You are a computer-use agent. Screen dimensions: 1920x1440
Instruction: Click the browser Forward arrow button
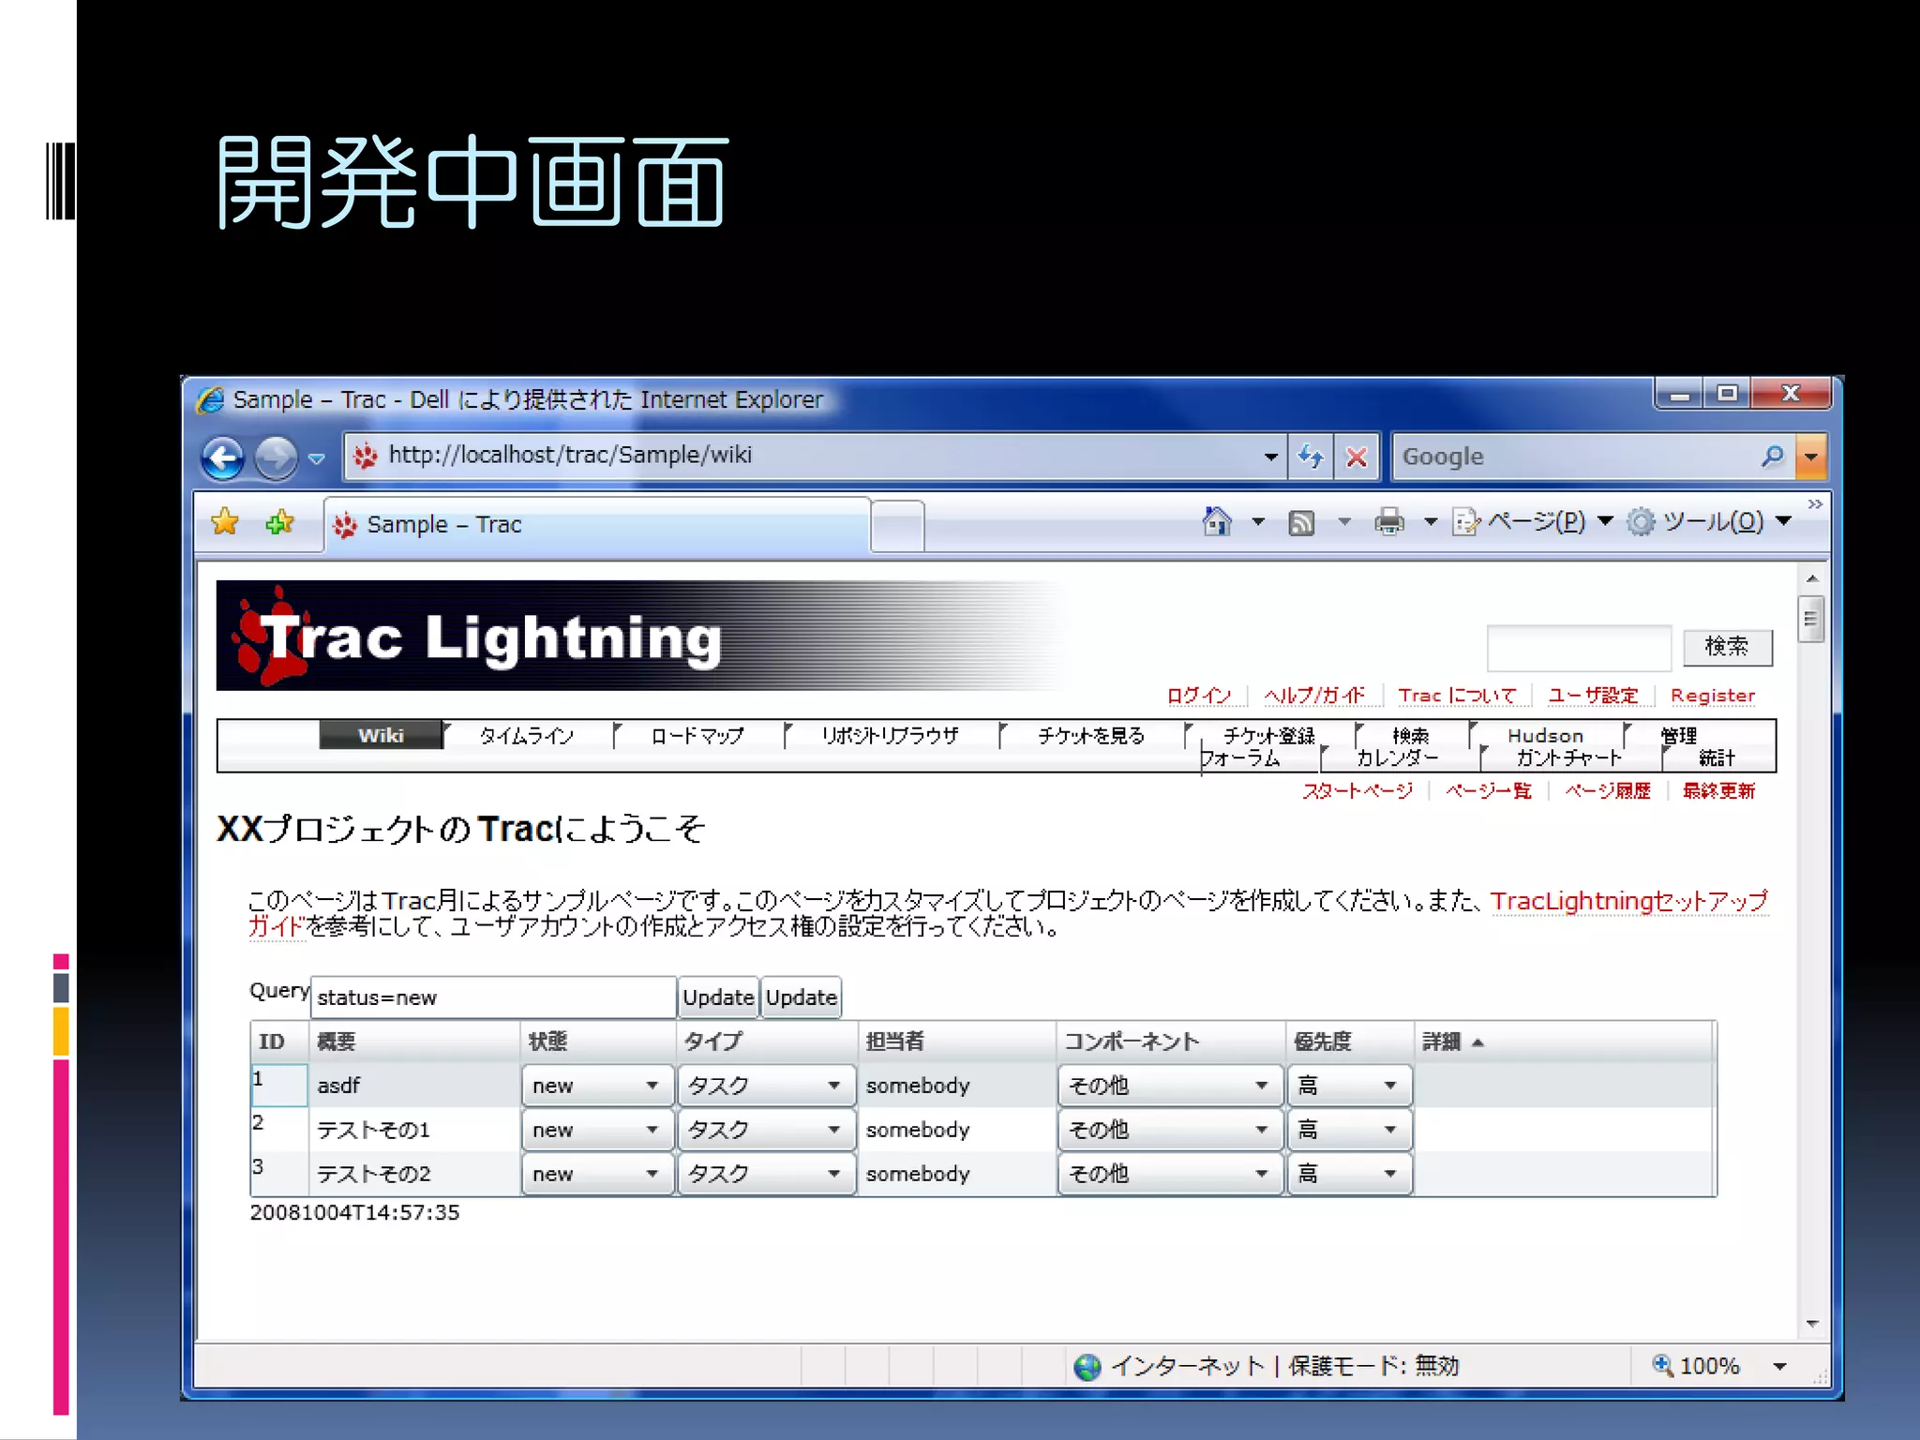pos(277,457)
